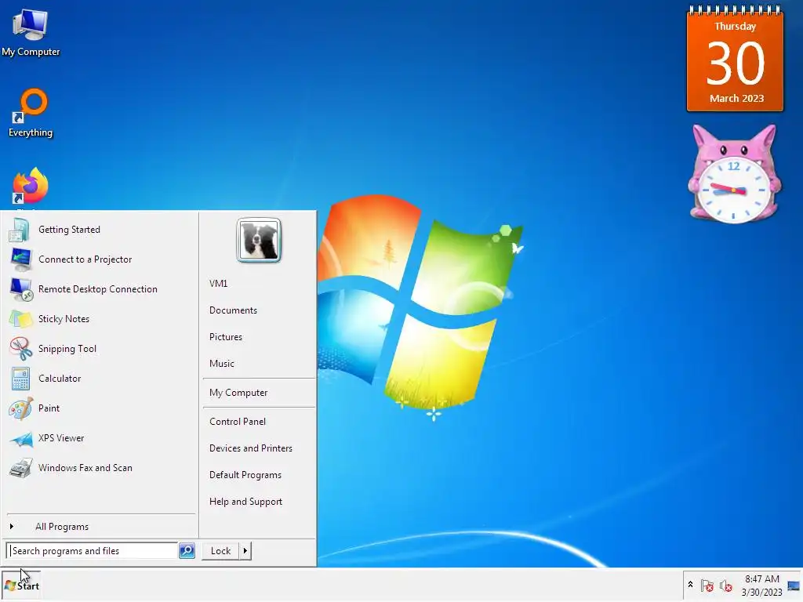Click the Calculator icon
803x602 pixels.
point(20,379)
